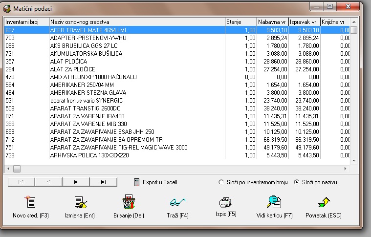The image size is (371, 237).
Task: Click the Export u Excell calculator icon
Action: click(136, 182)
